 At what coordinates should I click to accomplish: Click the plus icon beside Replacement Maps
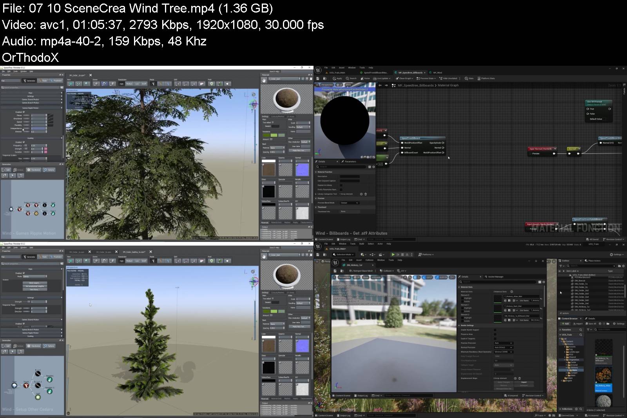click(516, 378)
